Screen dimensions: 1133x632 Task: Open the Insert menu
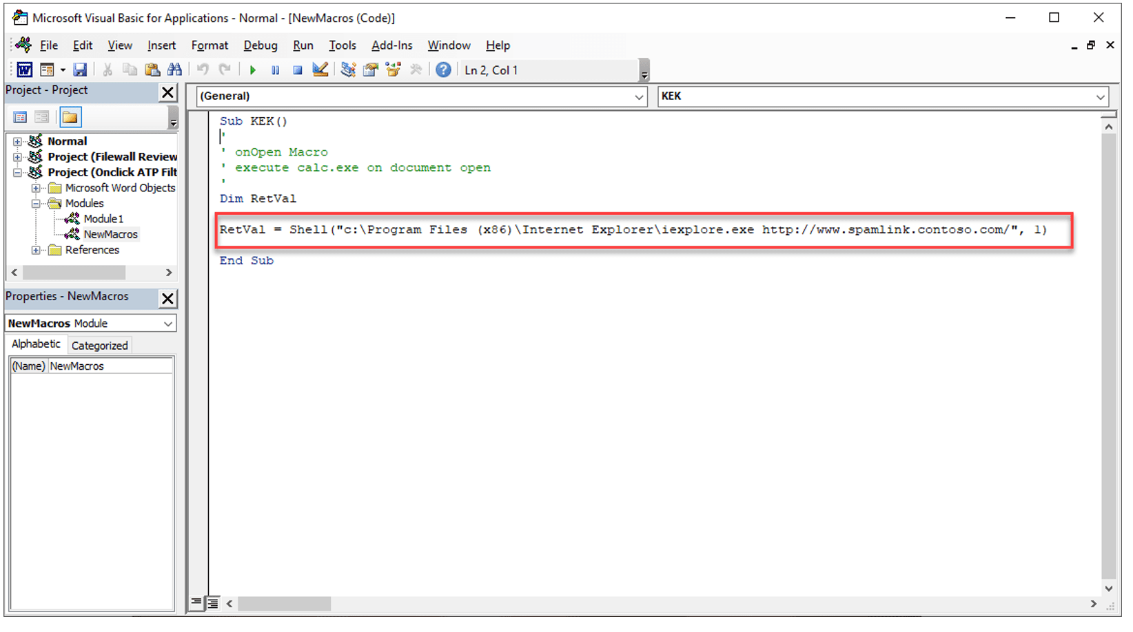tap(161, 45)
